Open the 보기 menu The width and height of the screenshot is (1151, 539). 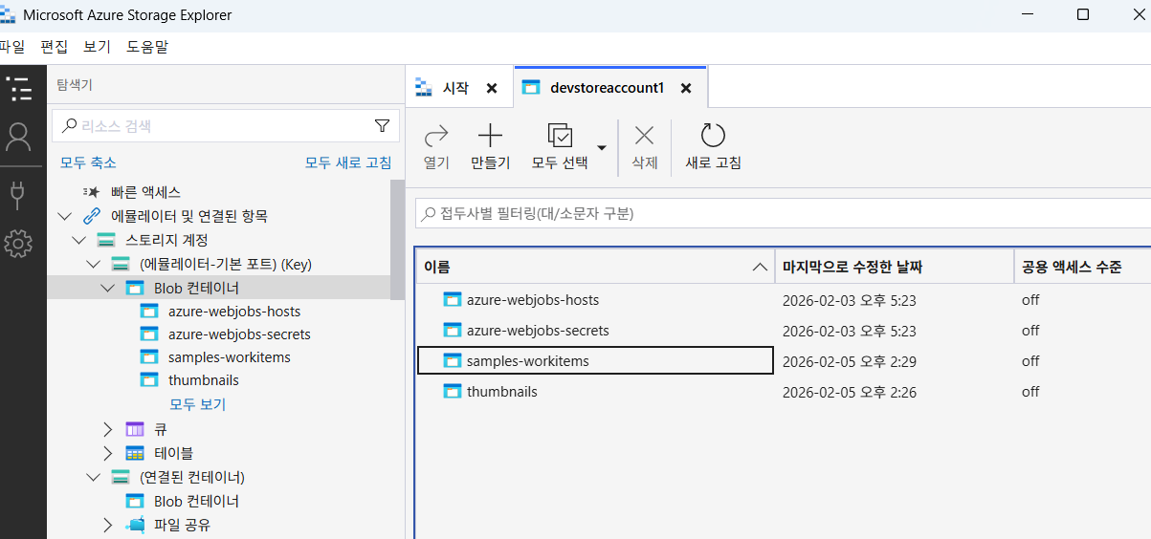[97, 47]
